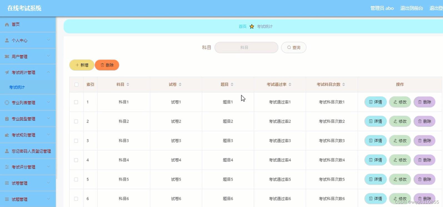Click the icon beside 考试评分管理
This screenshot has width=443, height=207.
pos(7,167)
